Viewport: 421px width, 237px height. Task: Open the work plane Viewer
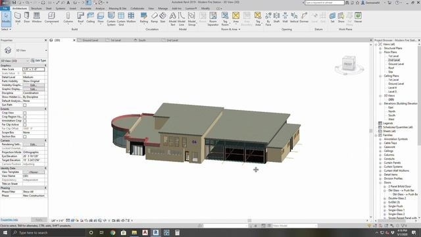[358, 18]
